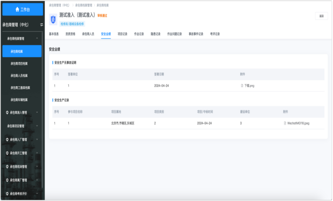Screen dimensions: 333x201
Task: Click the file icon next to 下载.png
Action: coord(242,86)
